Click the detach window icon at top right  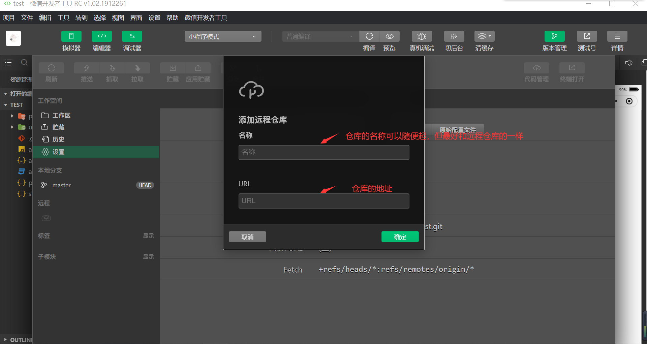coord(644,63)
